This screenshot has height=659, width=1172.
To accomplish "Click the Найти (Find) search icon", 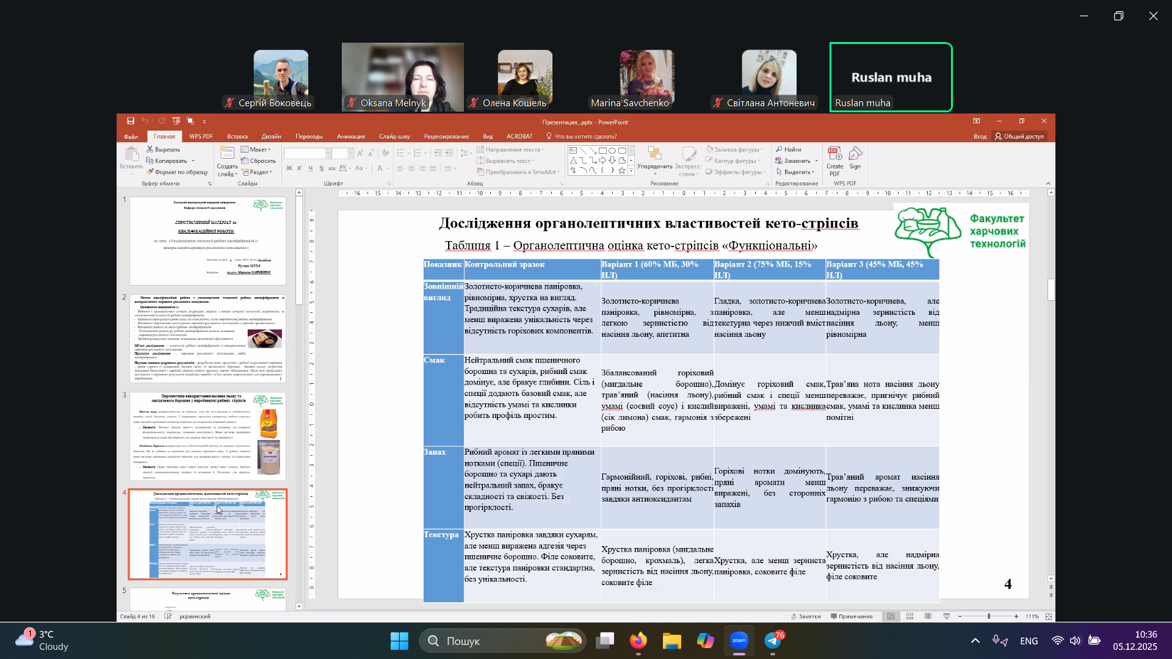I will pos(780,149).
